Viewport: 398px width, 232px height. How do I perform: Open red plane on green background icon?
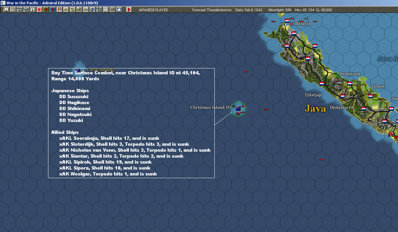[46, 10]
